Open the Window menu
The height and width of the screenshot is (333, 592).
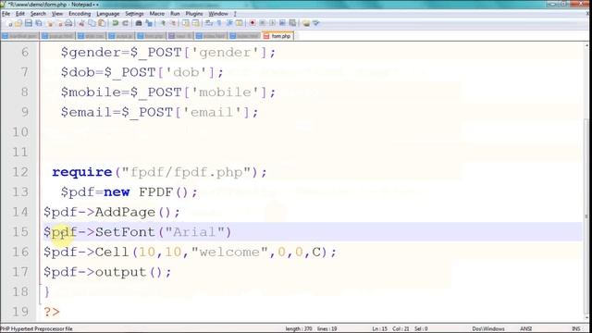[x=218, y=14]
